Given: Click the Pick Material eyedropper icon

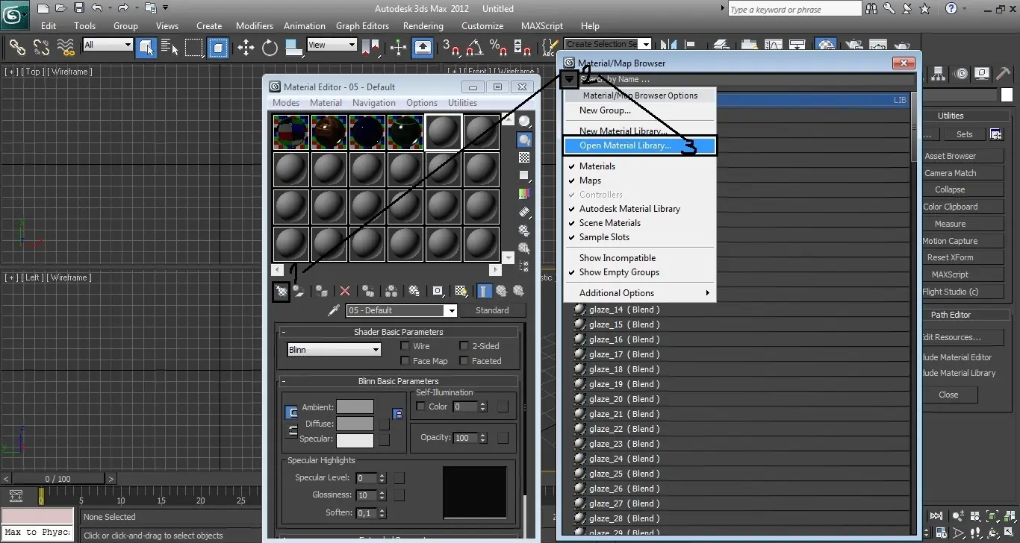Looking at the screenshot, I should coord(334,310).
